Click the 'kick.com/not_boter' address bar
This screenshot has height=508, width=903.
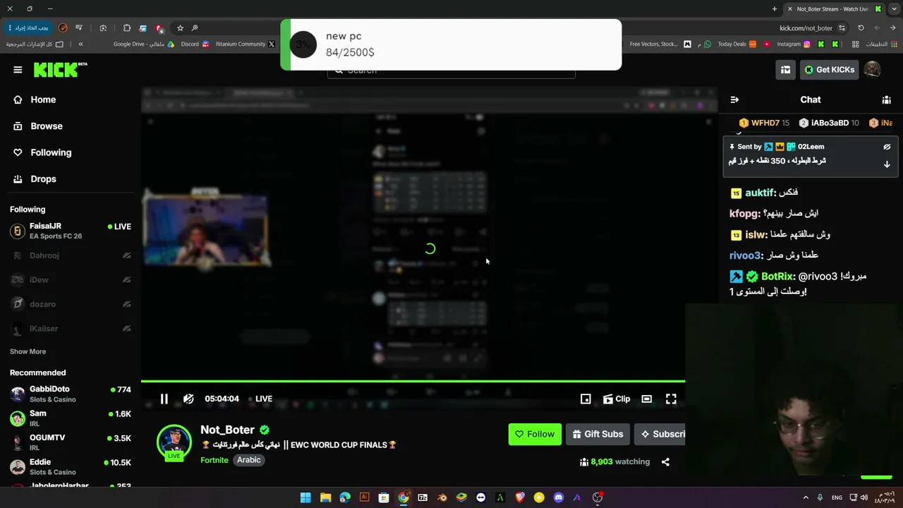806,28
